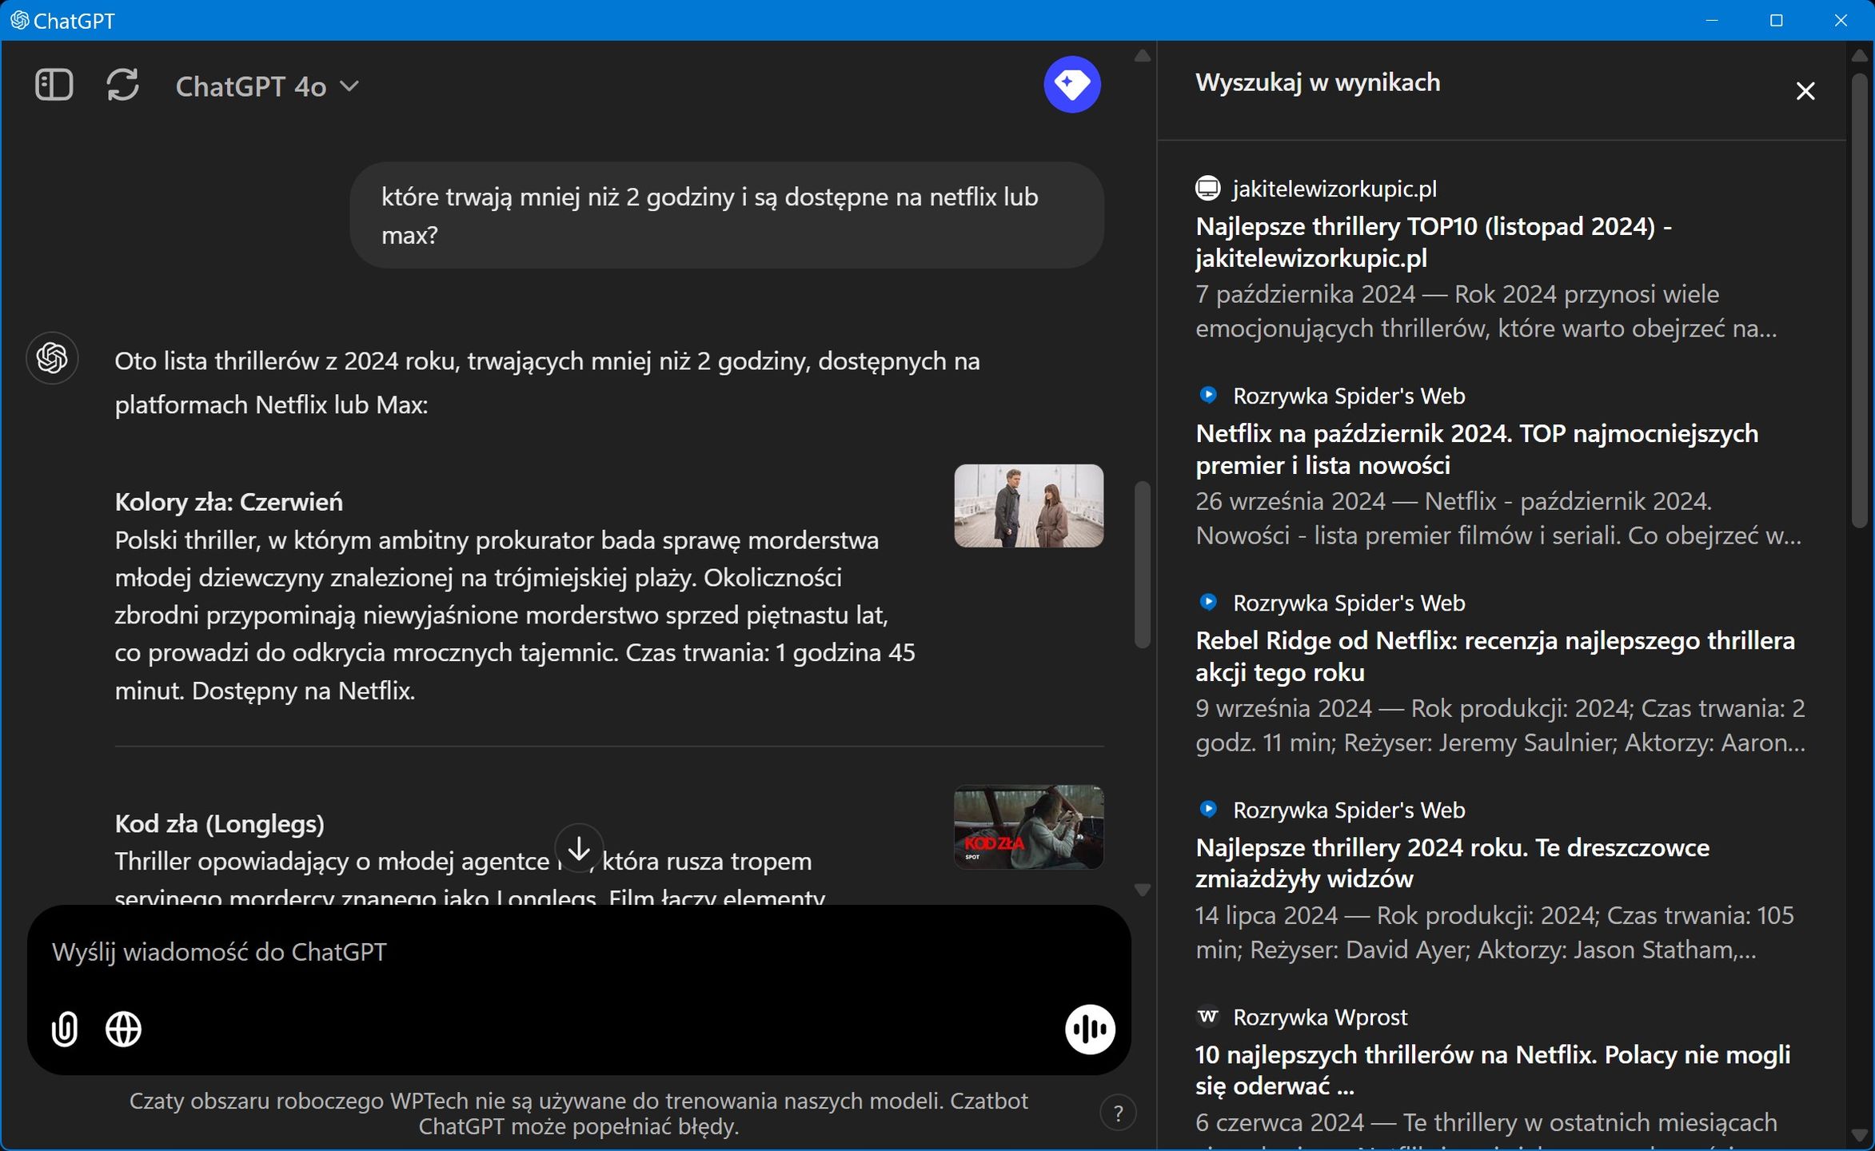Open 10 najlepszych thrillerów na Netflix link
The height and width of the screenshot is (1151, 1875).
(x=1492, y=1070)
